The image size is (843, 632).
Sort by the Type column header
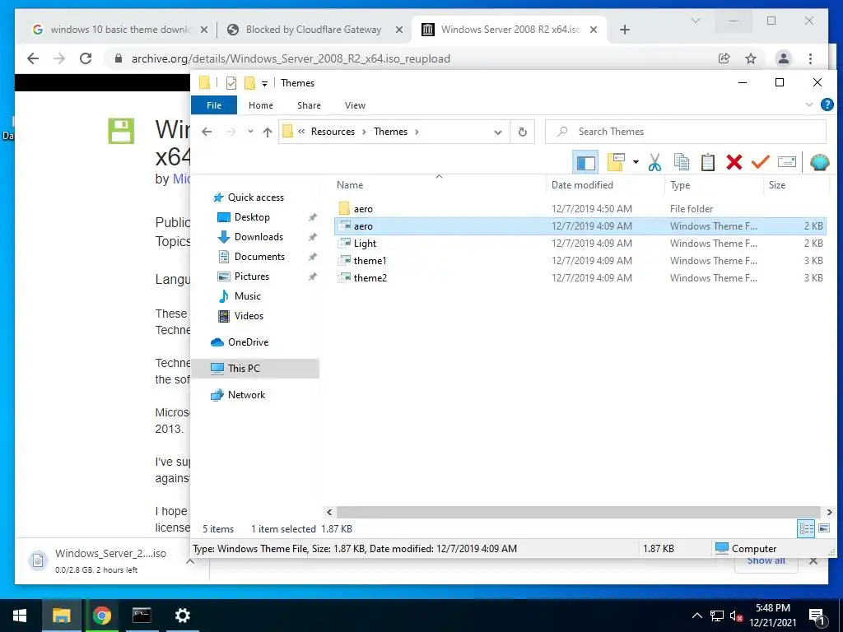click(680, 185)
